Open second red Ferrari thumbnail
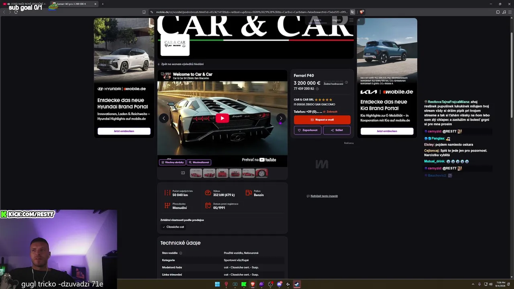The image size is (514, 289). pyautogui.click(x=209, y=173)
